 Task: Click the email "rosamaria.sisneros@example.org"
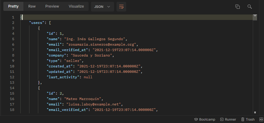point(101,44)
